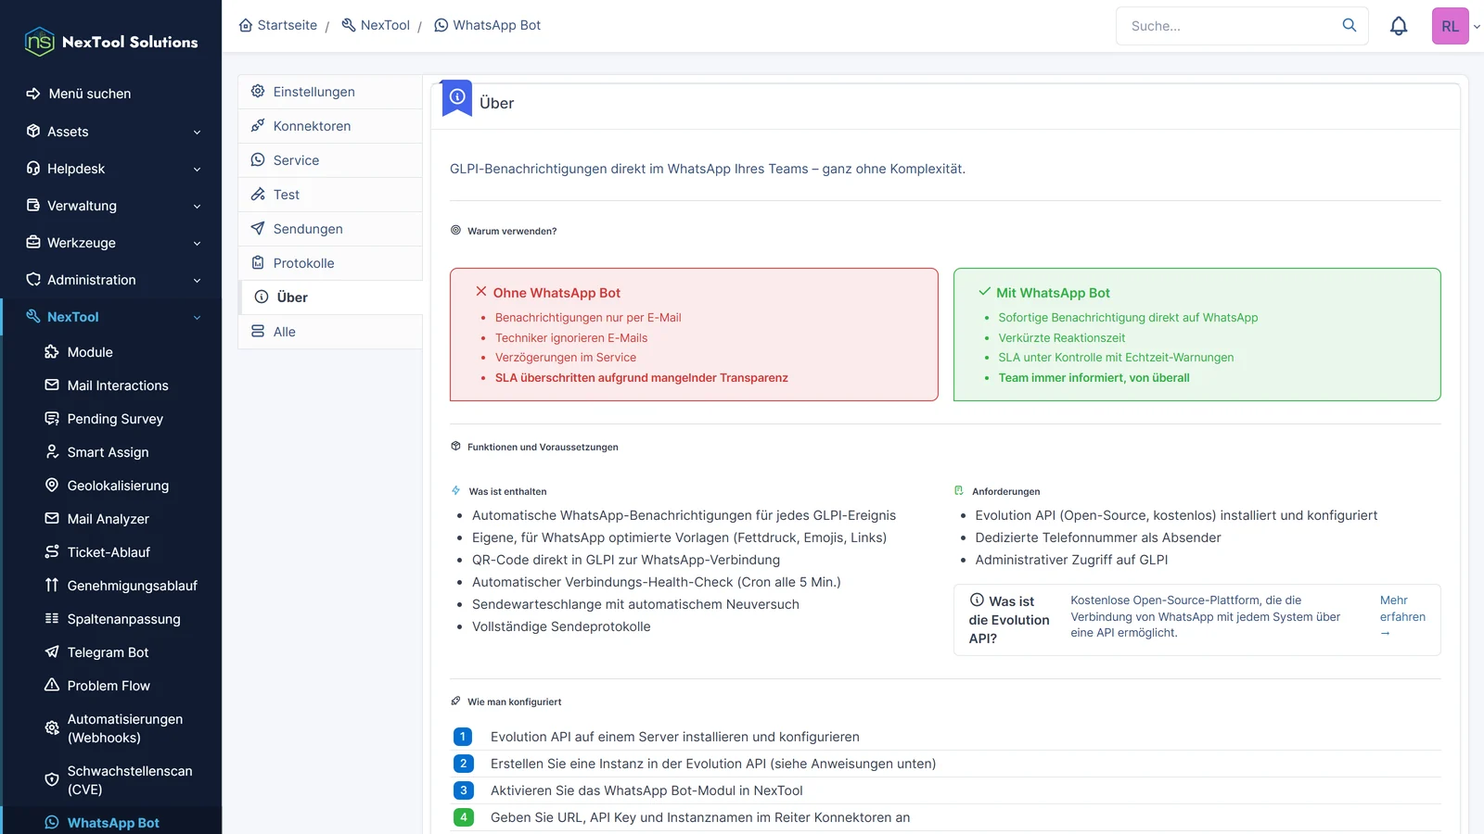Click the Über info bookmark icon
The width and height of the screenshot is (1484, 834).
click(457, 97)
